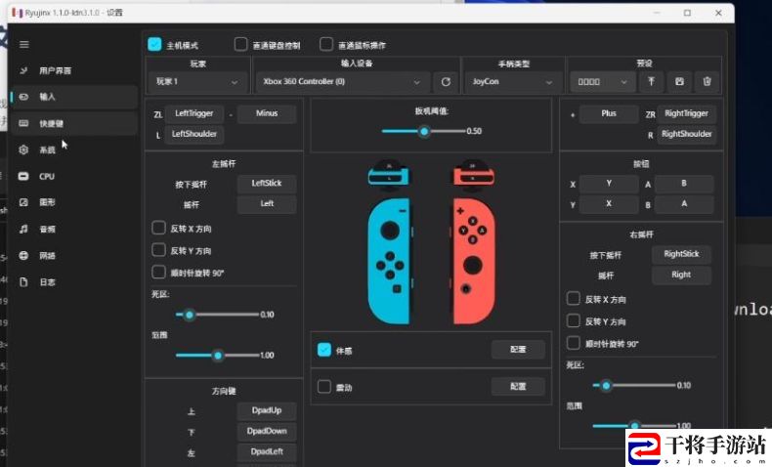Open 用户界面 settings page
Screen dimensions: 772x467
click(x=74, y=70)
